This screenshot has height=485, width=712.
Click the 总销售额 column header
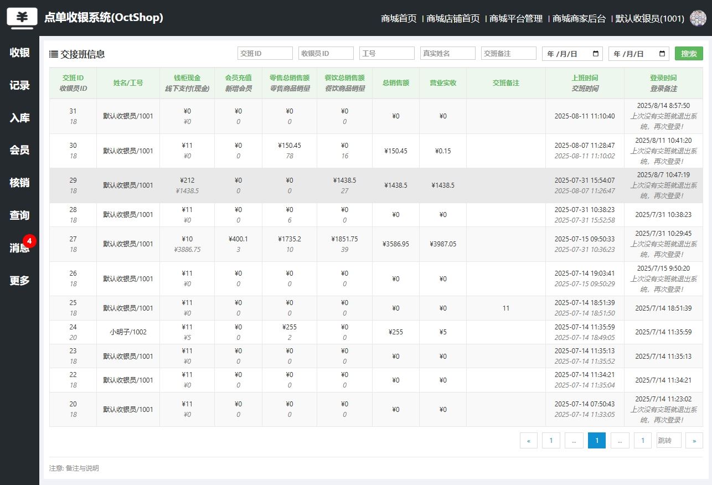[396, 83]
